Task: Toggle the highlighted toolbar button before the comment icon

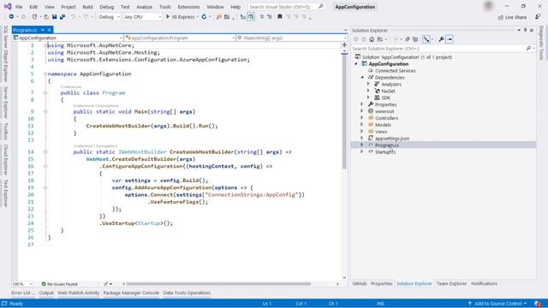Action: click(251, 17)
